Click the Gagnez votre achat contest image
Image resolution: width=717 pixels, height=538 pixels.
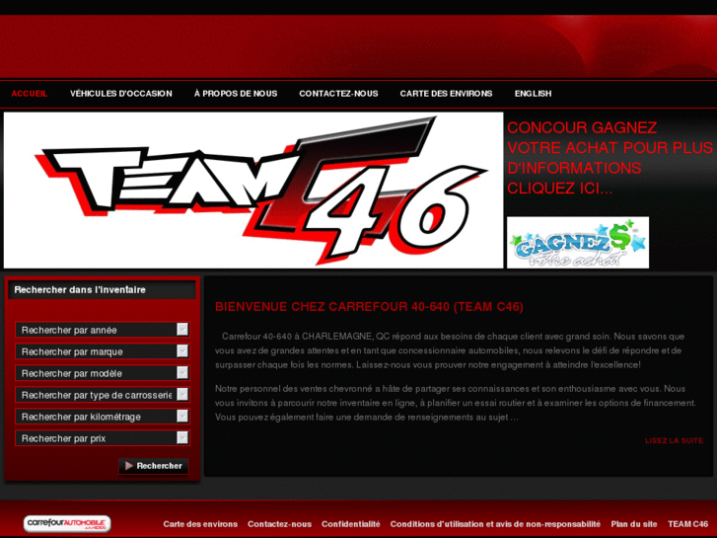(578, 242)
